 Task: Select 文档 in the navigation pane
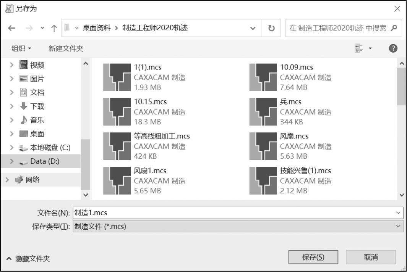[x=37, y=92]
